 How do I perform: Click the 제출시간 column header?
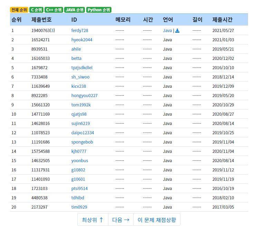[x=223, y=20]
